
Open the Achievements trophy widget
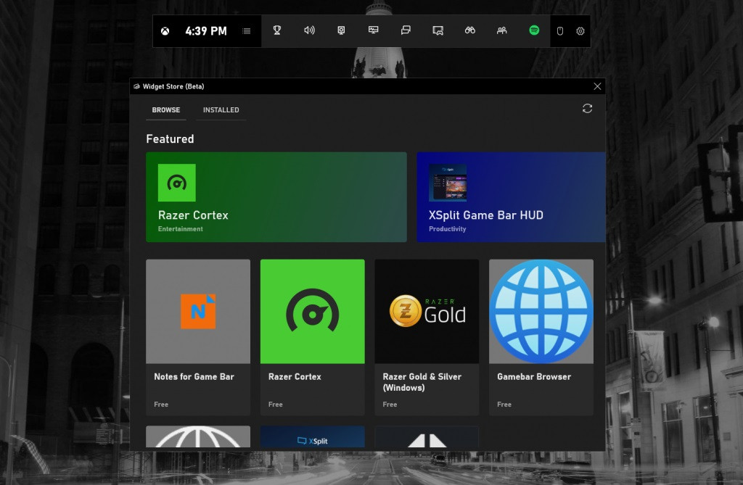[x=277, y=30]
